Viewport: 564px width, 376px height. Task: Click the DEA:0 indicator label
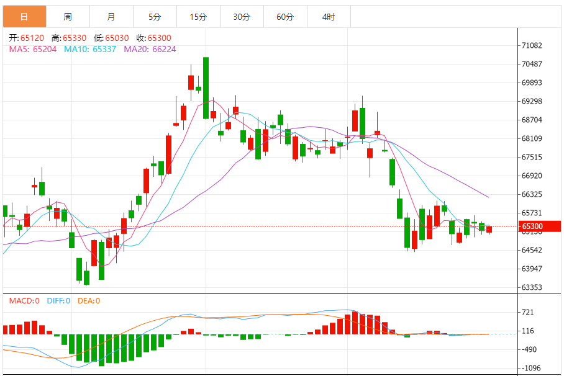pos(89,301)
